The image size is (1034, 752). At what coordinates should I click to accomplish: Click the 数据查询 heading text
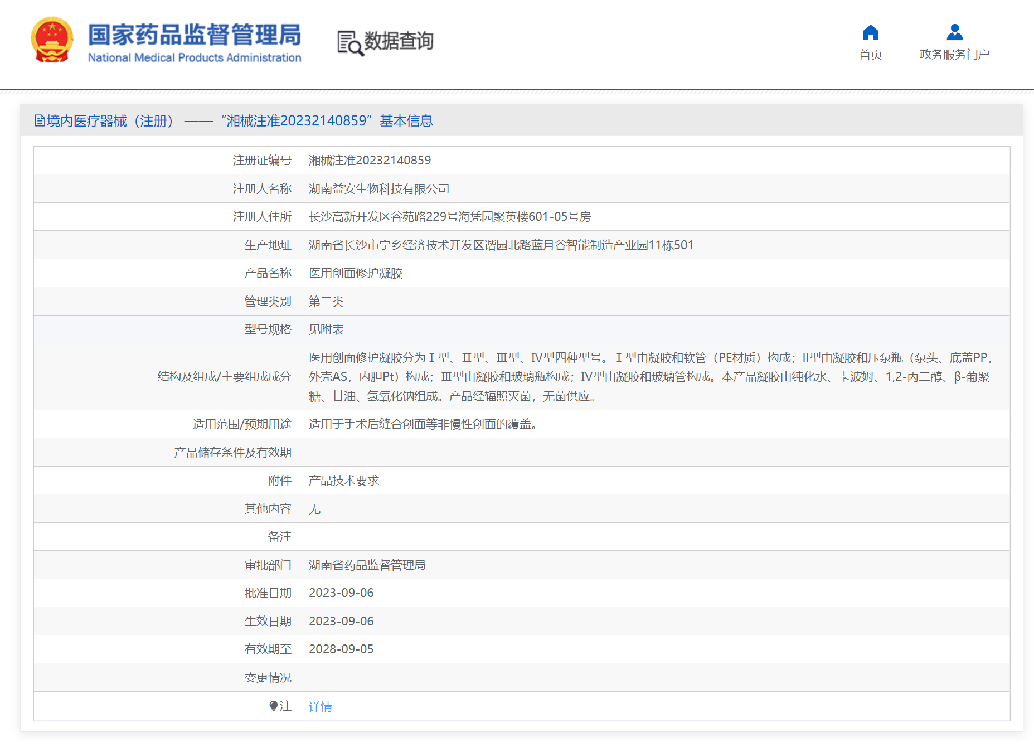point(399,41)
